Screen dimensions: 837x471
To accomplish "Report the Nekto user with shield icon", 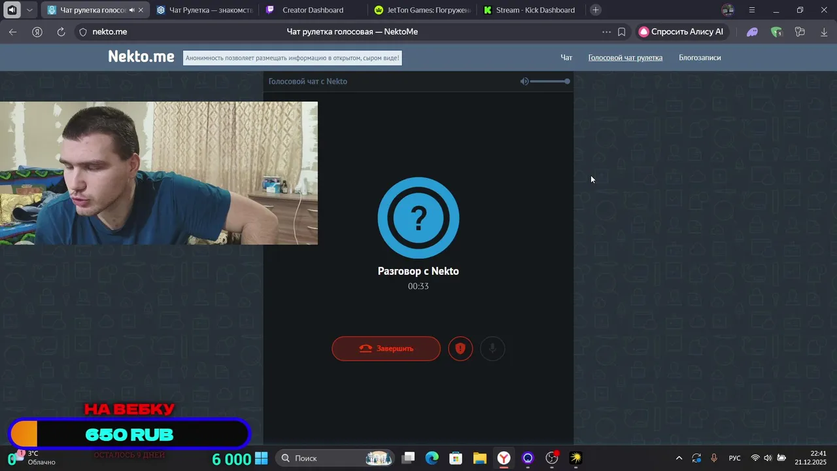I will pos(460,349).
